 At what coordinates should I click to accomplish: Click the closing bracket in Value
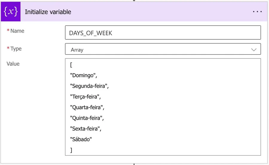71,150
